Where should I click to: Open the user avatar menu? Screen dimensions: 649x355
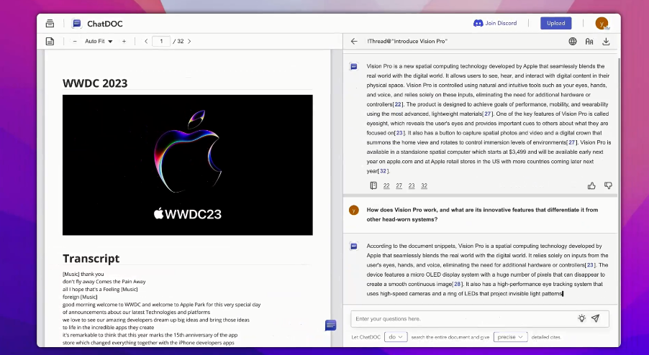click(x=602, y=23)
